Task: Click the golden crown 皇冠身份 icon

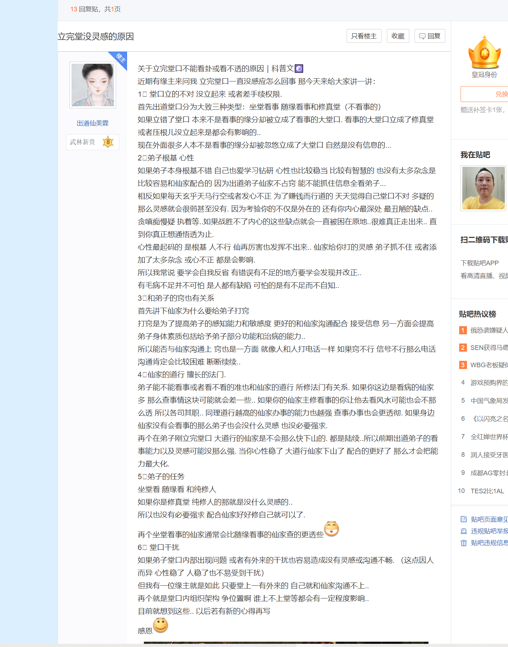Action: click(484, 52)
